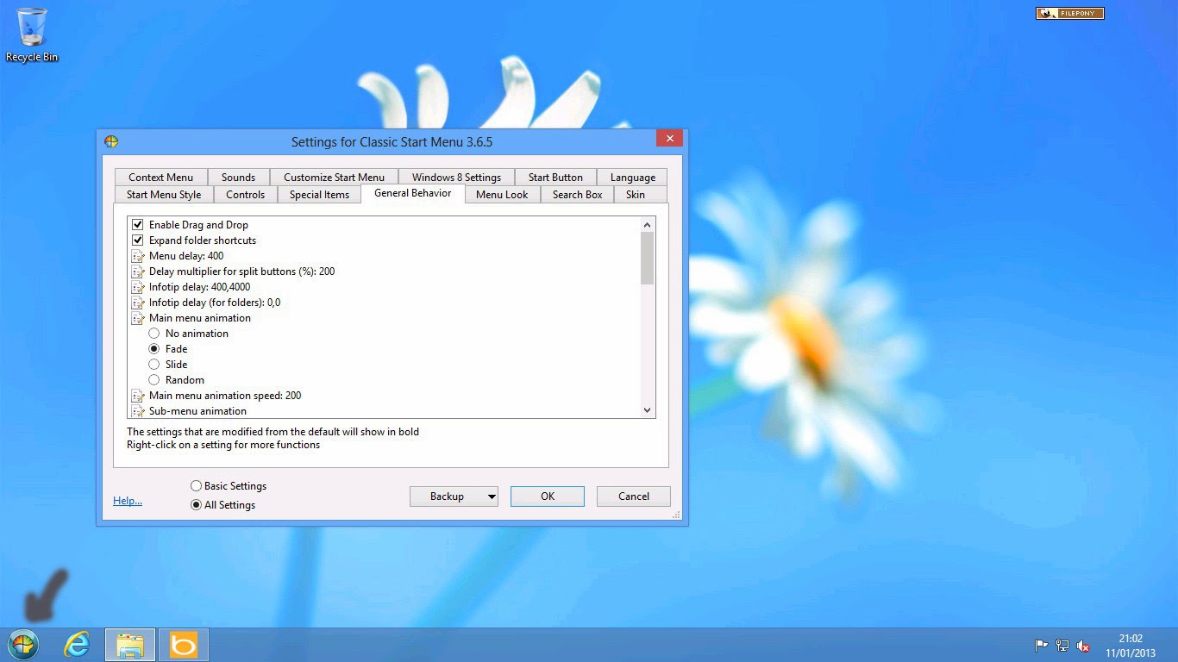
Task: Open the Backup dropdown menu
Action: [492, 496]
